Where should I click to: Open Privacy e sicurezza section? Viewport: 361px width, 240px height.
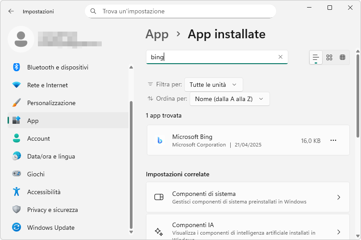click(68, 210)
